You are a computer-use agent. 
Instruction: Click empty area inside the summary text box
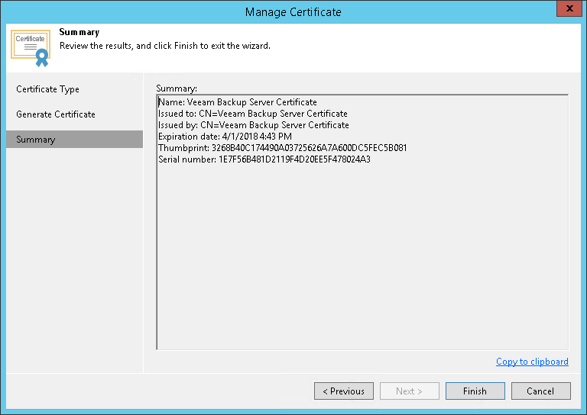click(x=362, y=259)
